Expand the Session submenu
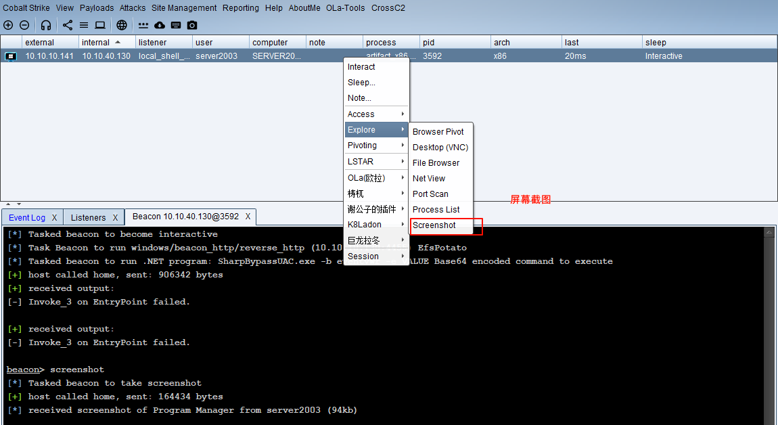 376,256
